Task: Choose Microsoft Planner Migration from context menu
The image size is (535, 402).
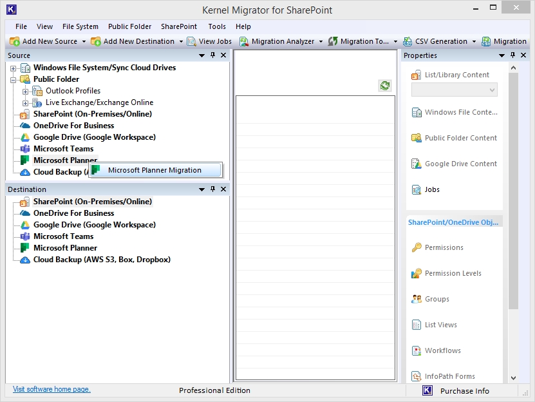Action: tap(155, 170)
